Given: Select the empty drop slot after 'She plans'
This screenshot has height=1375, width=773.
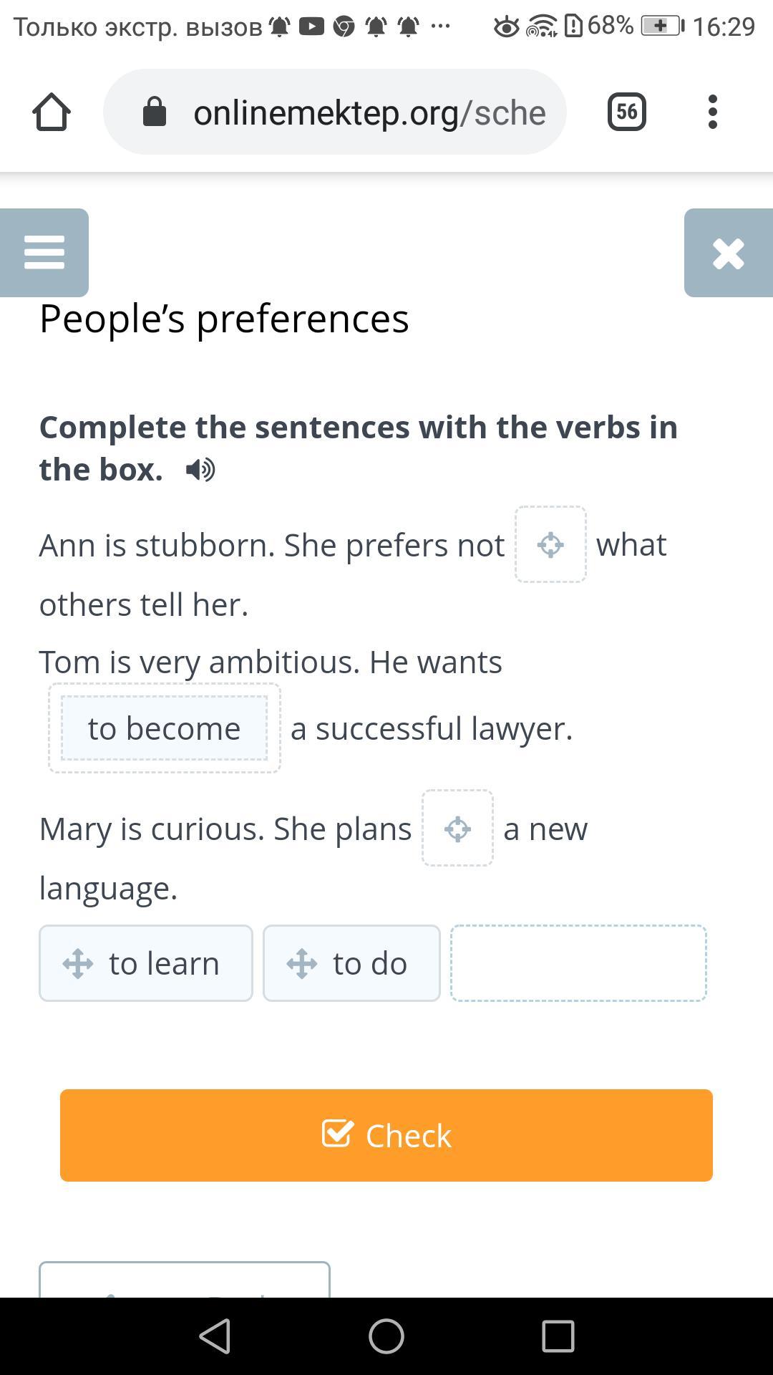Looking at the screenshot, I should coord(457,828).
